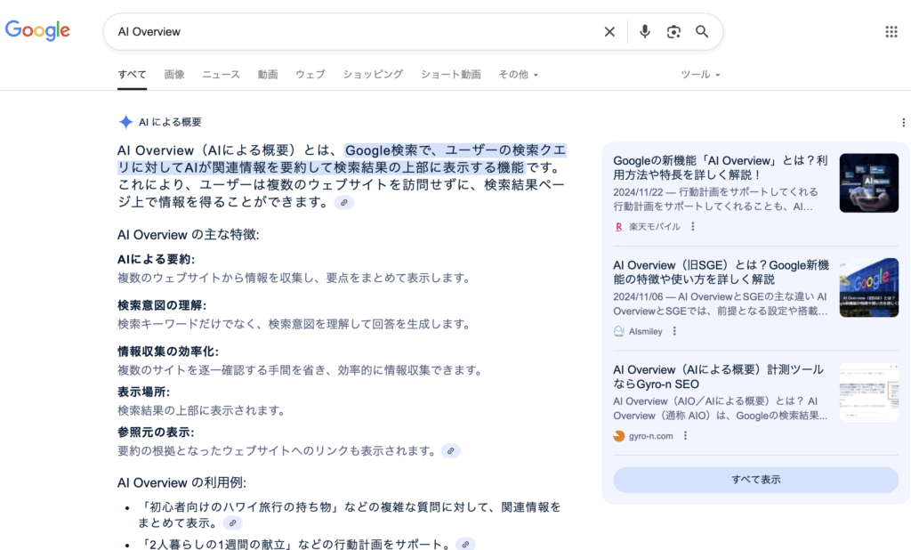Click the AIsmiley source name

[x=646, y=331]
